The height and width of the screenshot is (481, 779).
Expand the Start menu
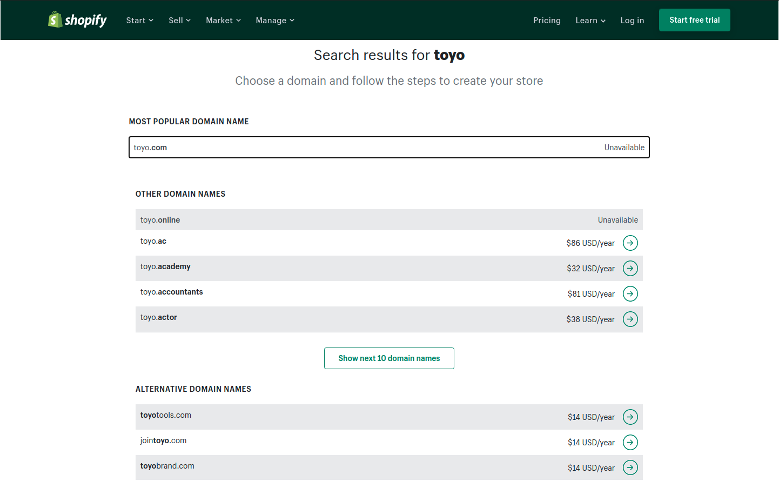coord(140,21)
